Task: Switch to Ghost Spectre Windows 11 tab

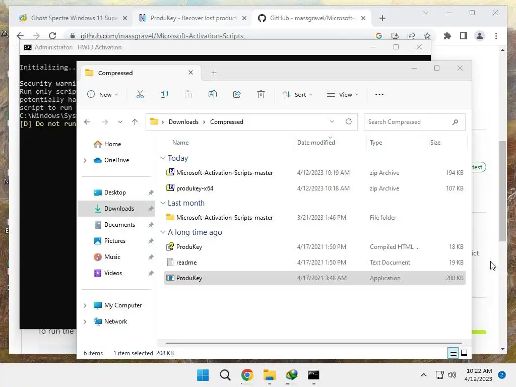Action: [x=73, y=18]
